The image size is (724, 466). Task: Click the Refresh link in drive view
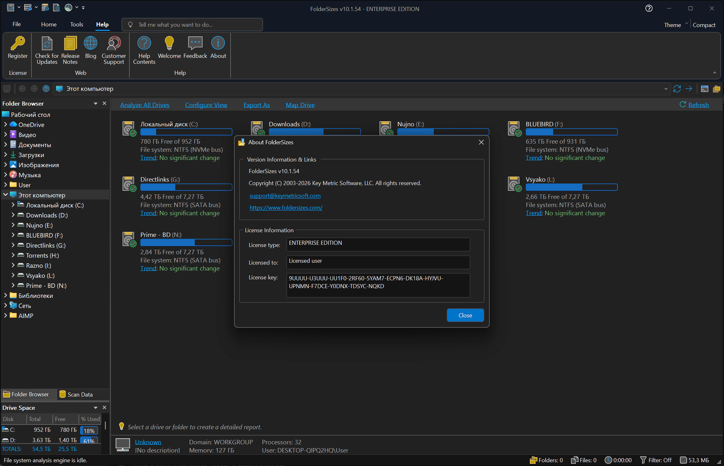point(698,105)
